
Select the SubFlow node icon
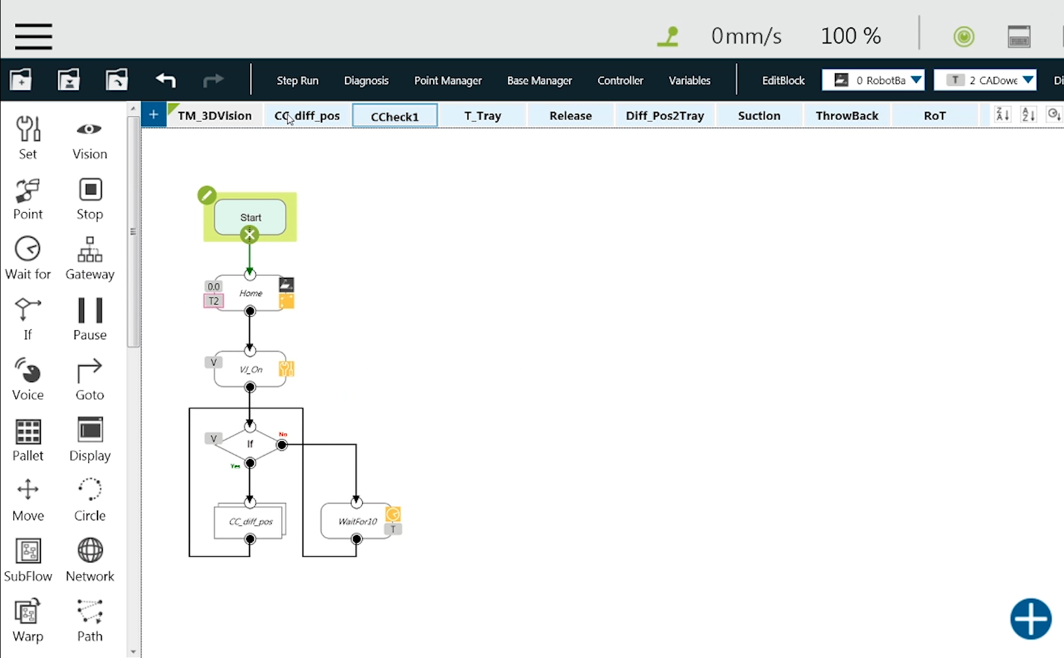coord(28,552)
